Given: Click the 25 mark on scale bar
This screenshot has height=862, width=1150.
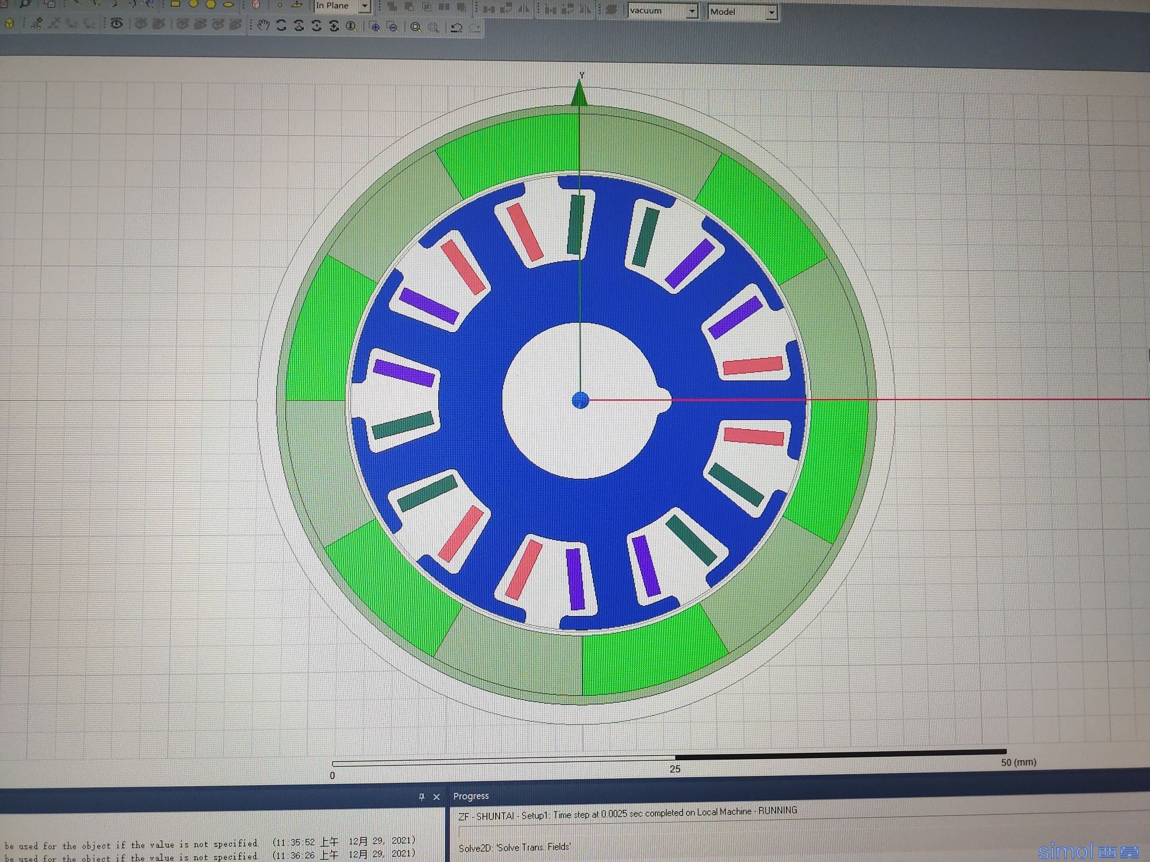Looking at the screenshot, I should [x=675, y=769].
